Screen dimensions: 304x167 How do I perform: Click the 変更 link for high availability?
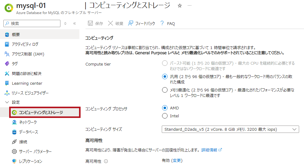tap(177, 161)
